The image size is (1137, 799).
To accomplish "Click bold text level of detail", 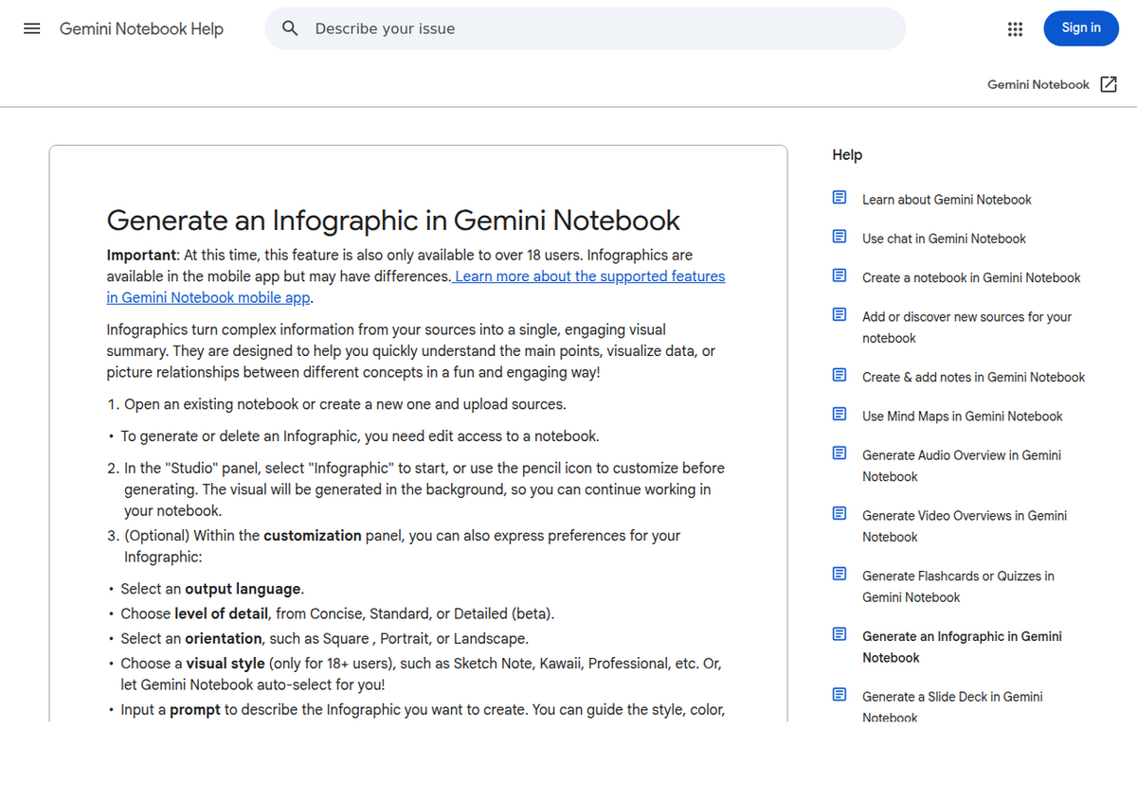I will click(x=221, y=613).
